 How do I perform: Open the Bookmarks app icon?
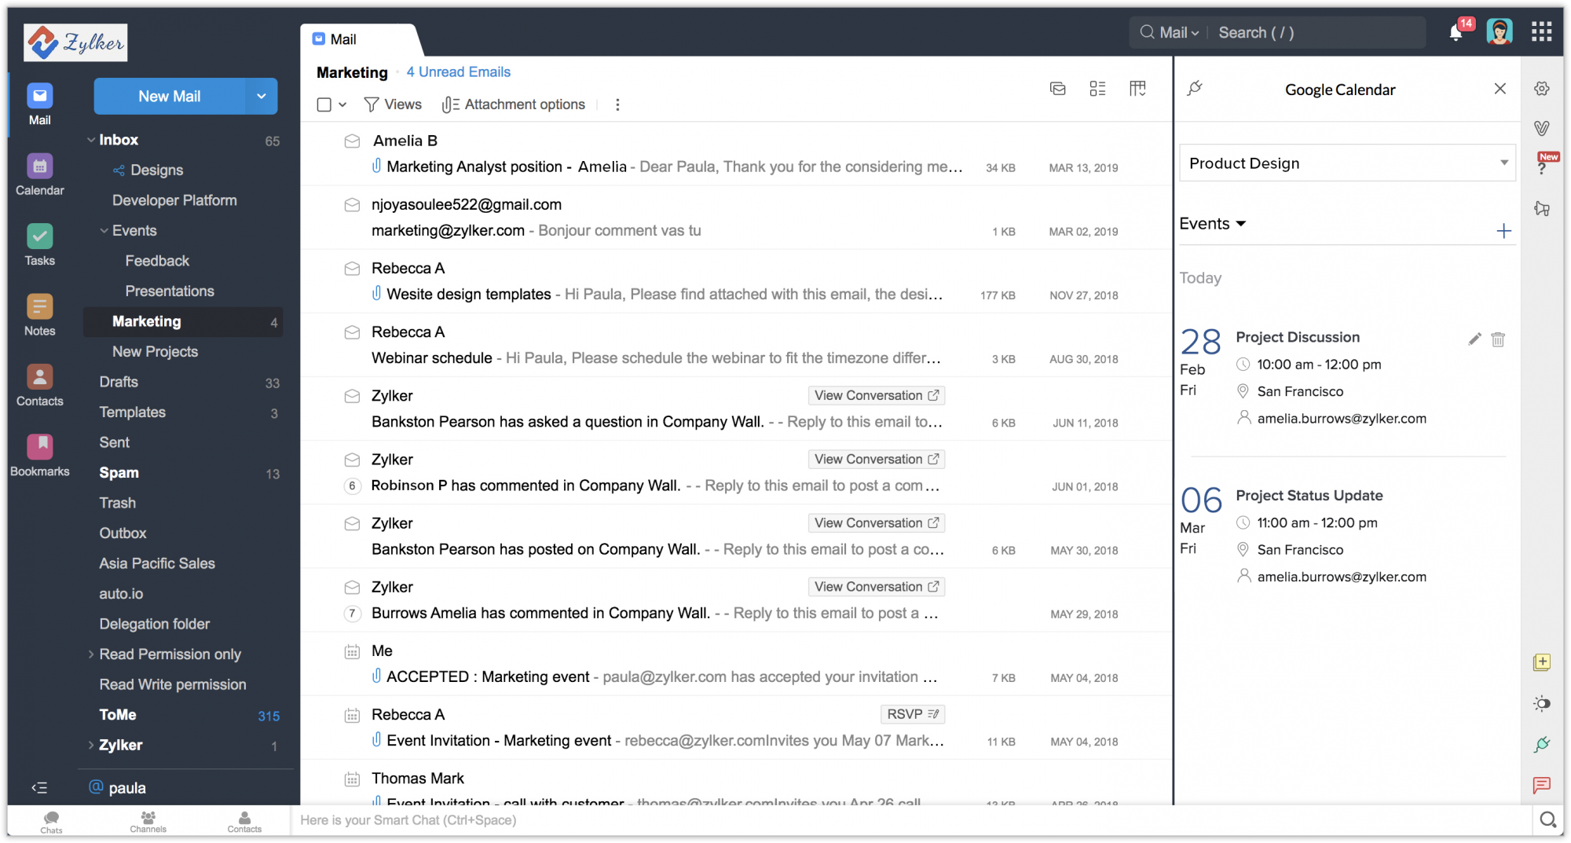(x=39, y=455)
